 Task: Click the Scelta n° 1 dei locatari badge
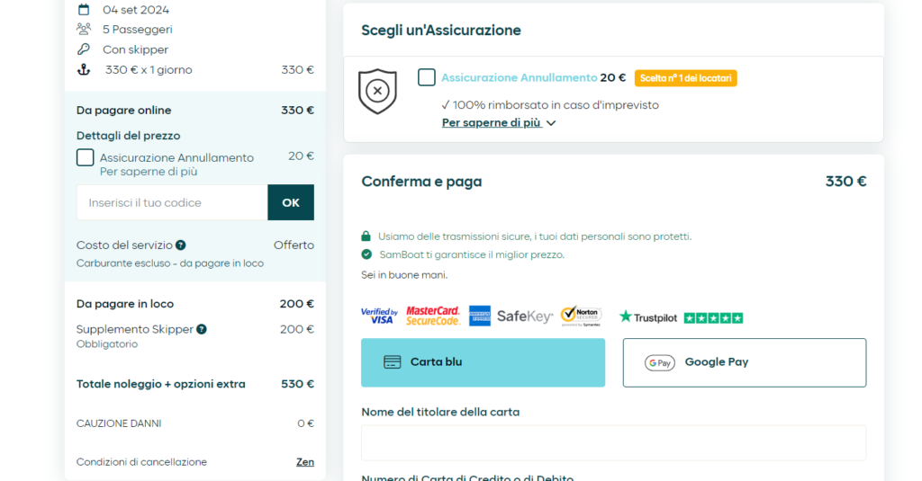pyautogui.click(x=685, y=78)
